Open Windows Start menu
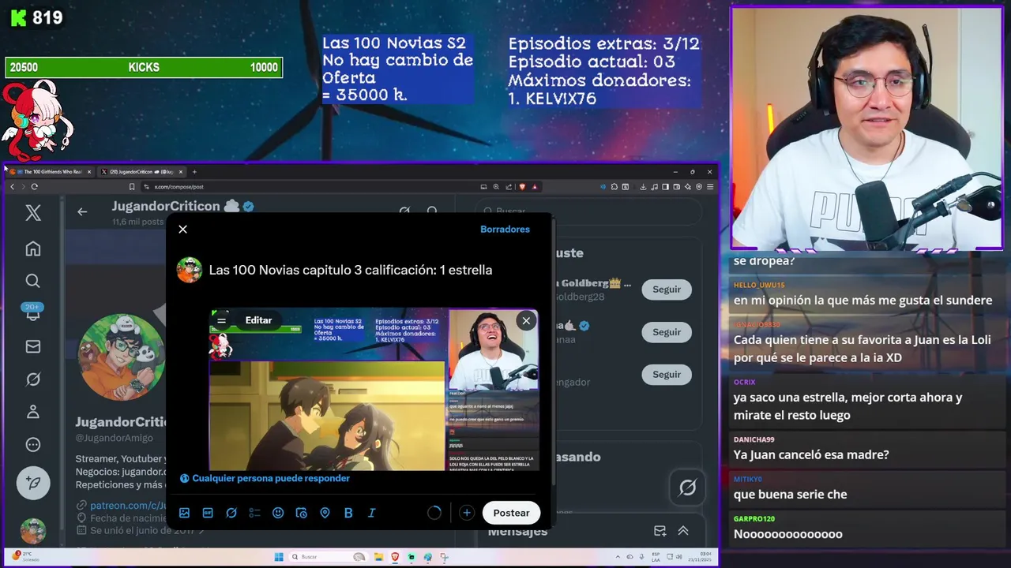 point(279,557)
